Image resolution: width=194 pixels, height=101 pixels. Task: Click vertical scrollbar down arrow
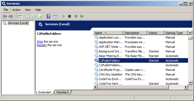click(190, 83)
